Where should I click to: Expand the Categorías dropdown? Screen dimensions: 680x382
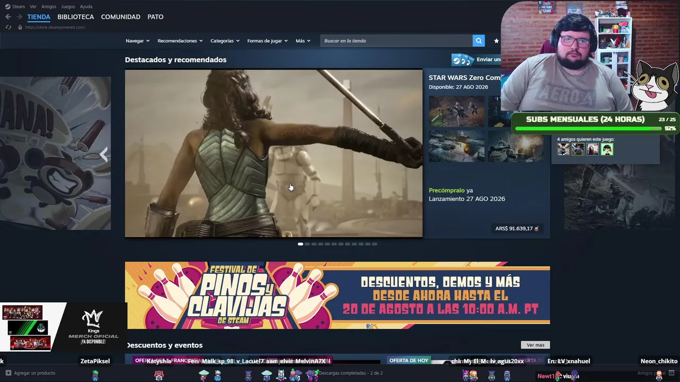225,41
